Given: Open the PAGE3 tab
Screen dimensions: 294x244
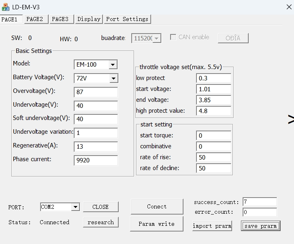Looking at the screenshot, I should pos(62,19).
